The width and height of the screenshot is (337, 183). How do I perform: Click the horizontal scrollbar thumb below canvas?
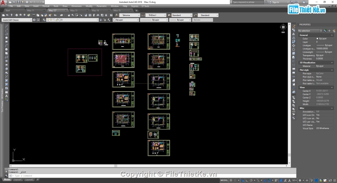tap(116, 166)
